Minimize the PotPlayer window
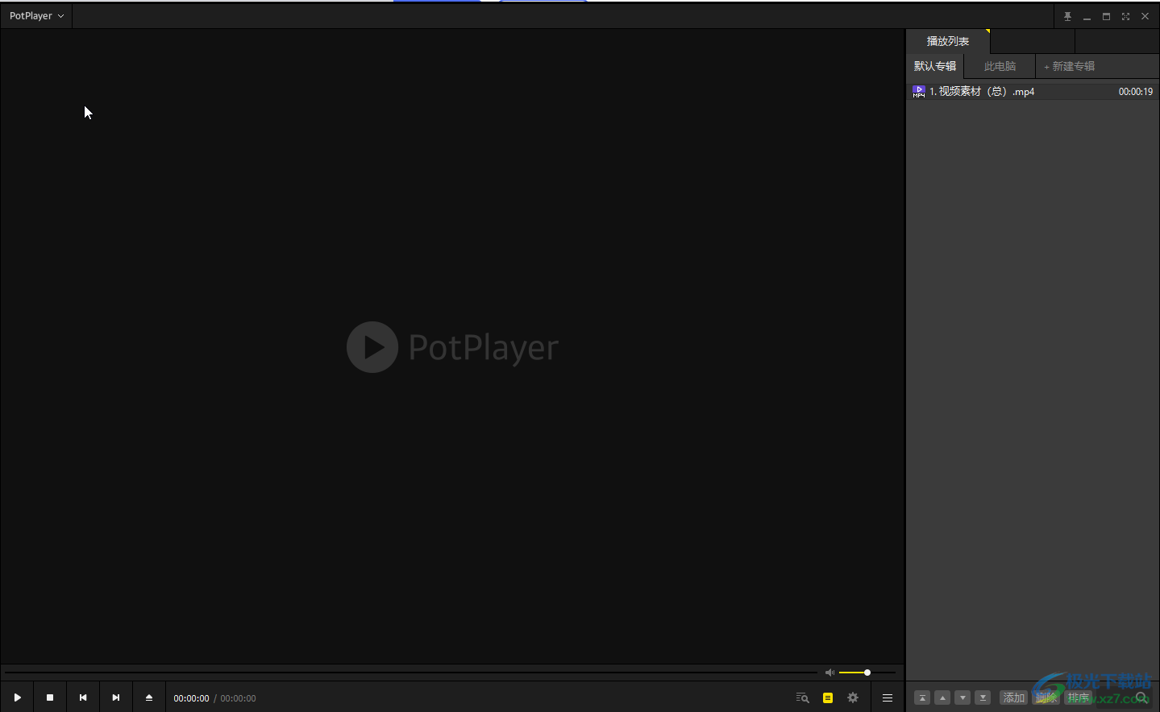1160x712 pixels. click(1087, 16)
